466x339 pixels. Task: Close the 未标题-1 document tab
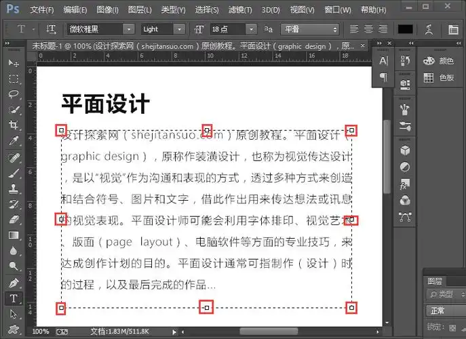pyautogui.click(x=363, y=45)
